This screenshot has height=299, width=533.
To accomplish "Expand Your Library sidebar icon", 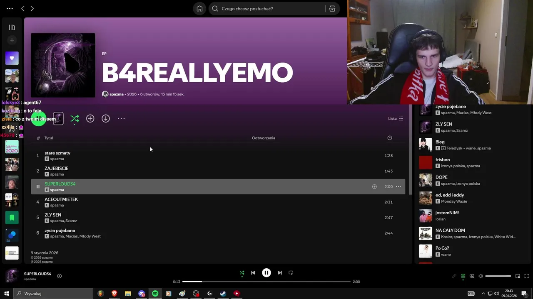I will point(12,27).
